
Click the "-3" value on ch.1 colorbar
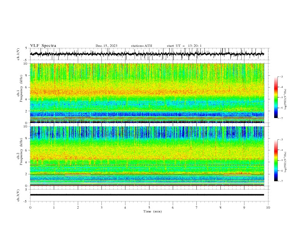coord(281,77)
